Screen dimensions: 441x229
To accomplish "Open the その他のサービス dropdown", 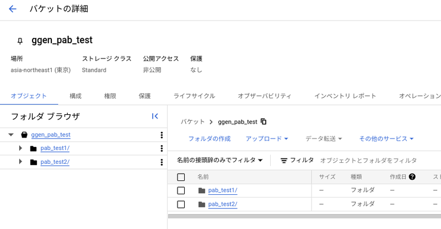I will [x=386, y=139].
